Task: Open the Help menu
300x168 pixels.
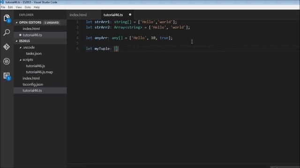Action: pyautogui.click(x=37, y=7)
